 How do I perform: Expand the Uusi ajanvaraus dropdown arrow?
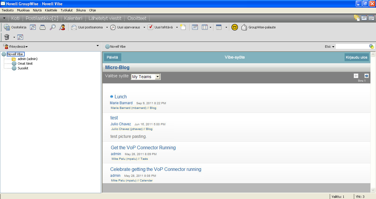[144, 27]
